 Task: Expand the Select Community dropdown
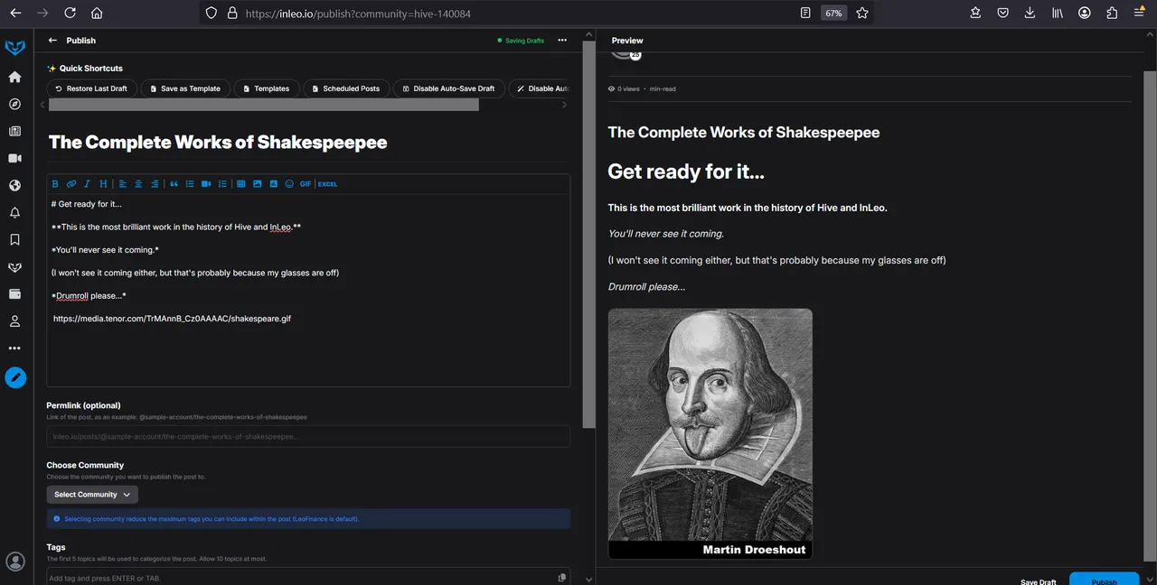(x=92, y=495)
